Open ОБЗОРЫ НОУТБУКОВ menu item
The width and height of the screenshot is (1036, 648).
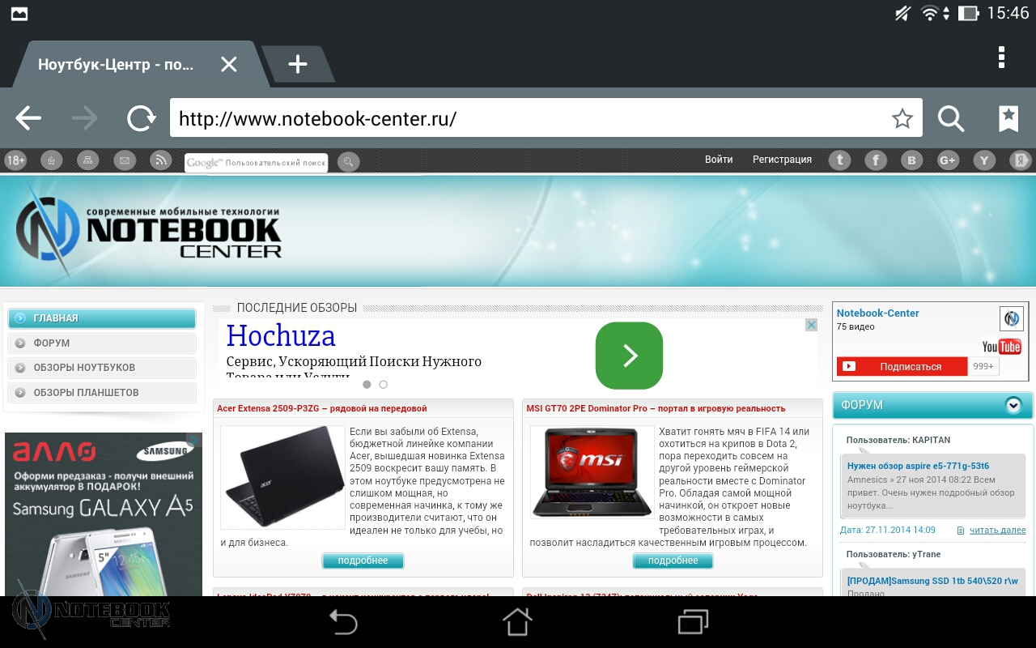[102, 368]
